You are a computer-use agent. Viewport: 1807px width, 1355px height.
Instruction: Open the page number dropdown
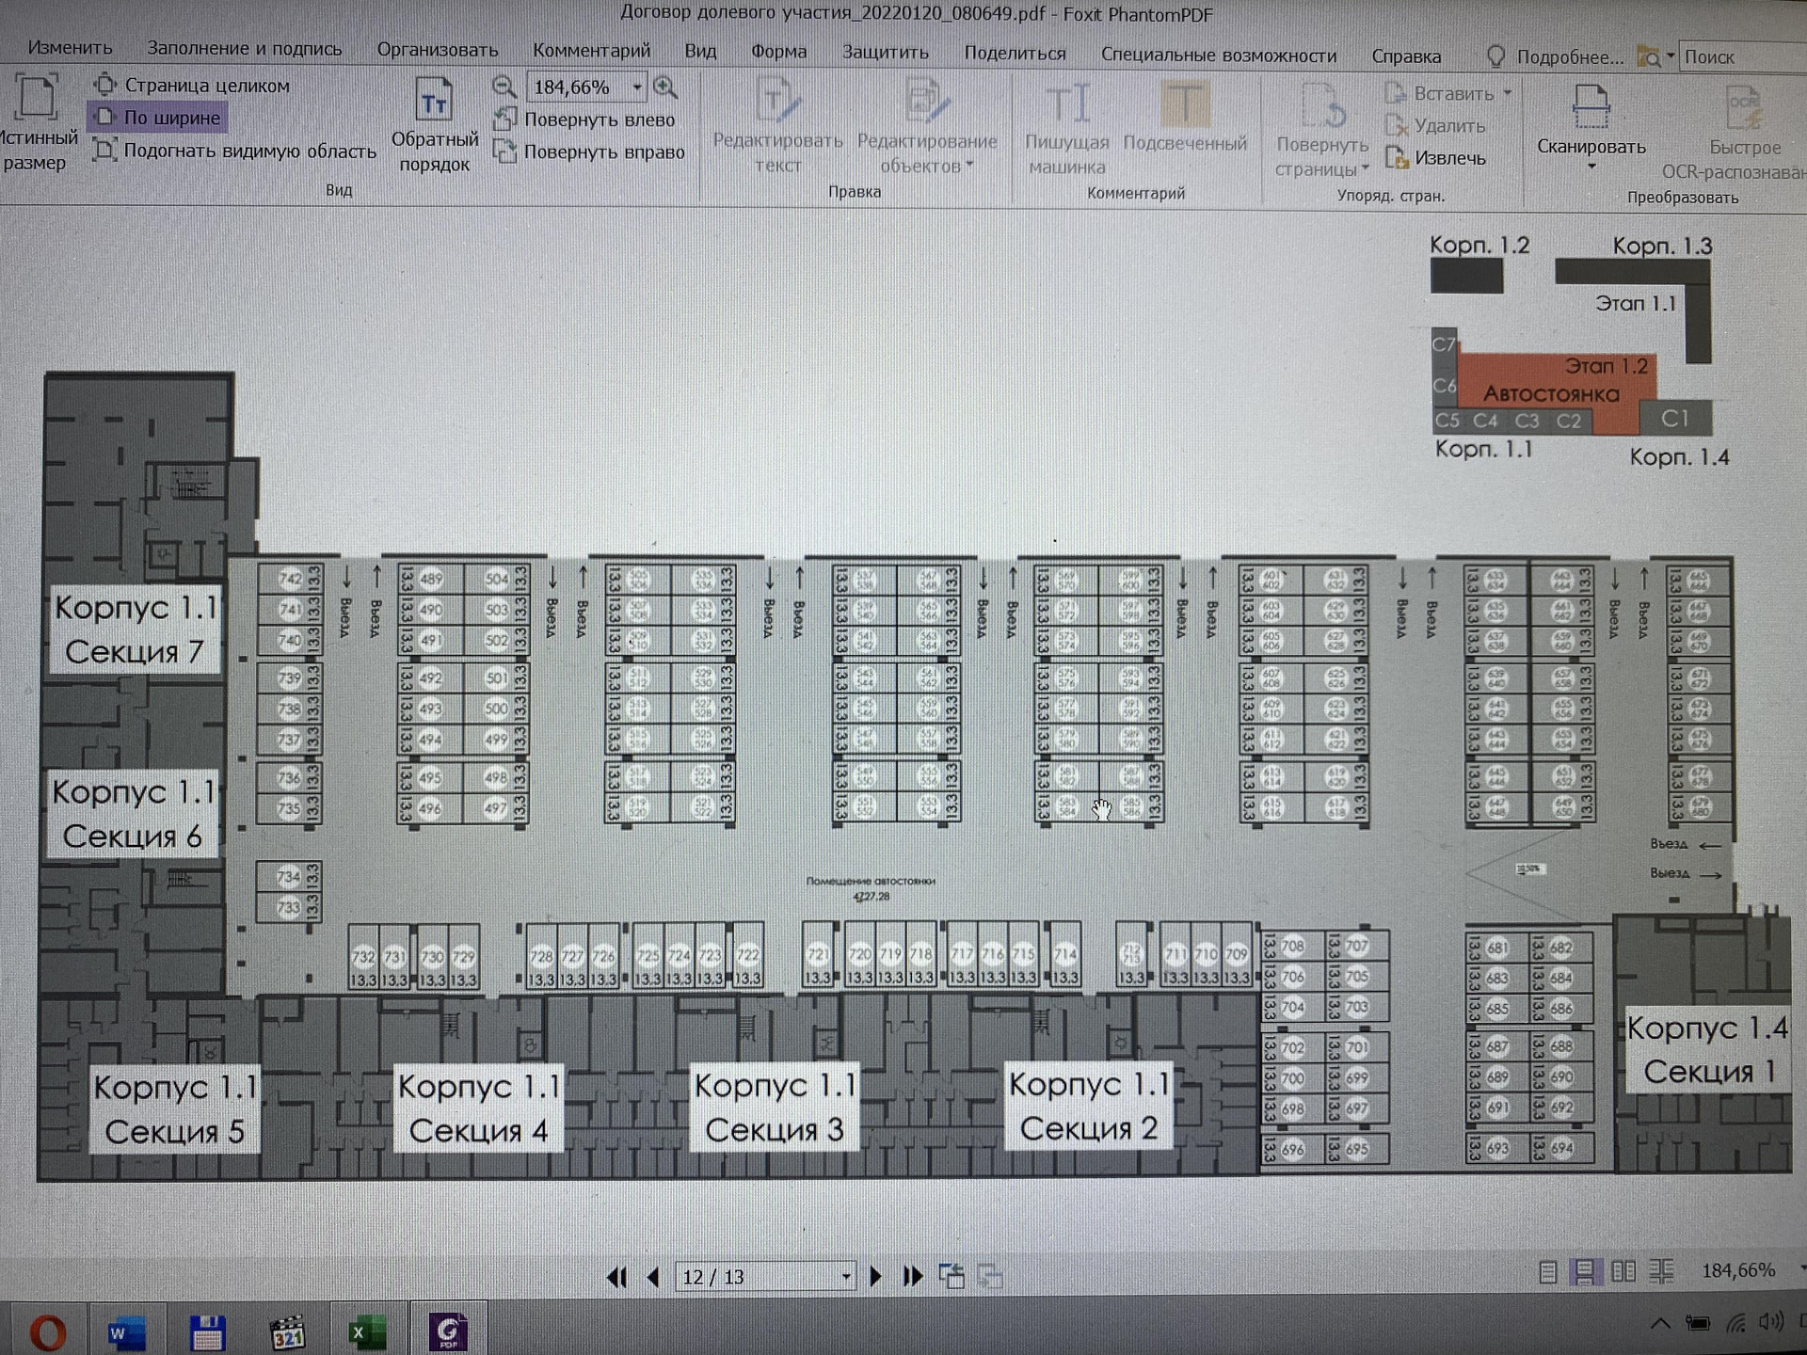point(846,1277)
